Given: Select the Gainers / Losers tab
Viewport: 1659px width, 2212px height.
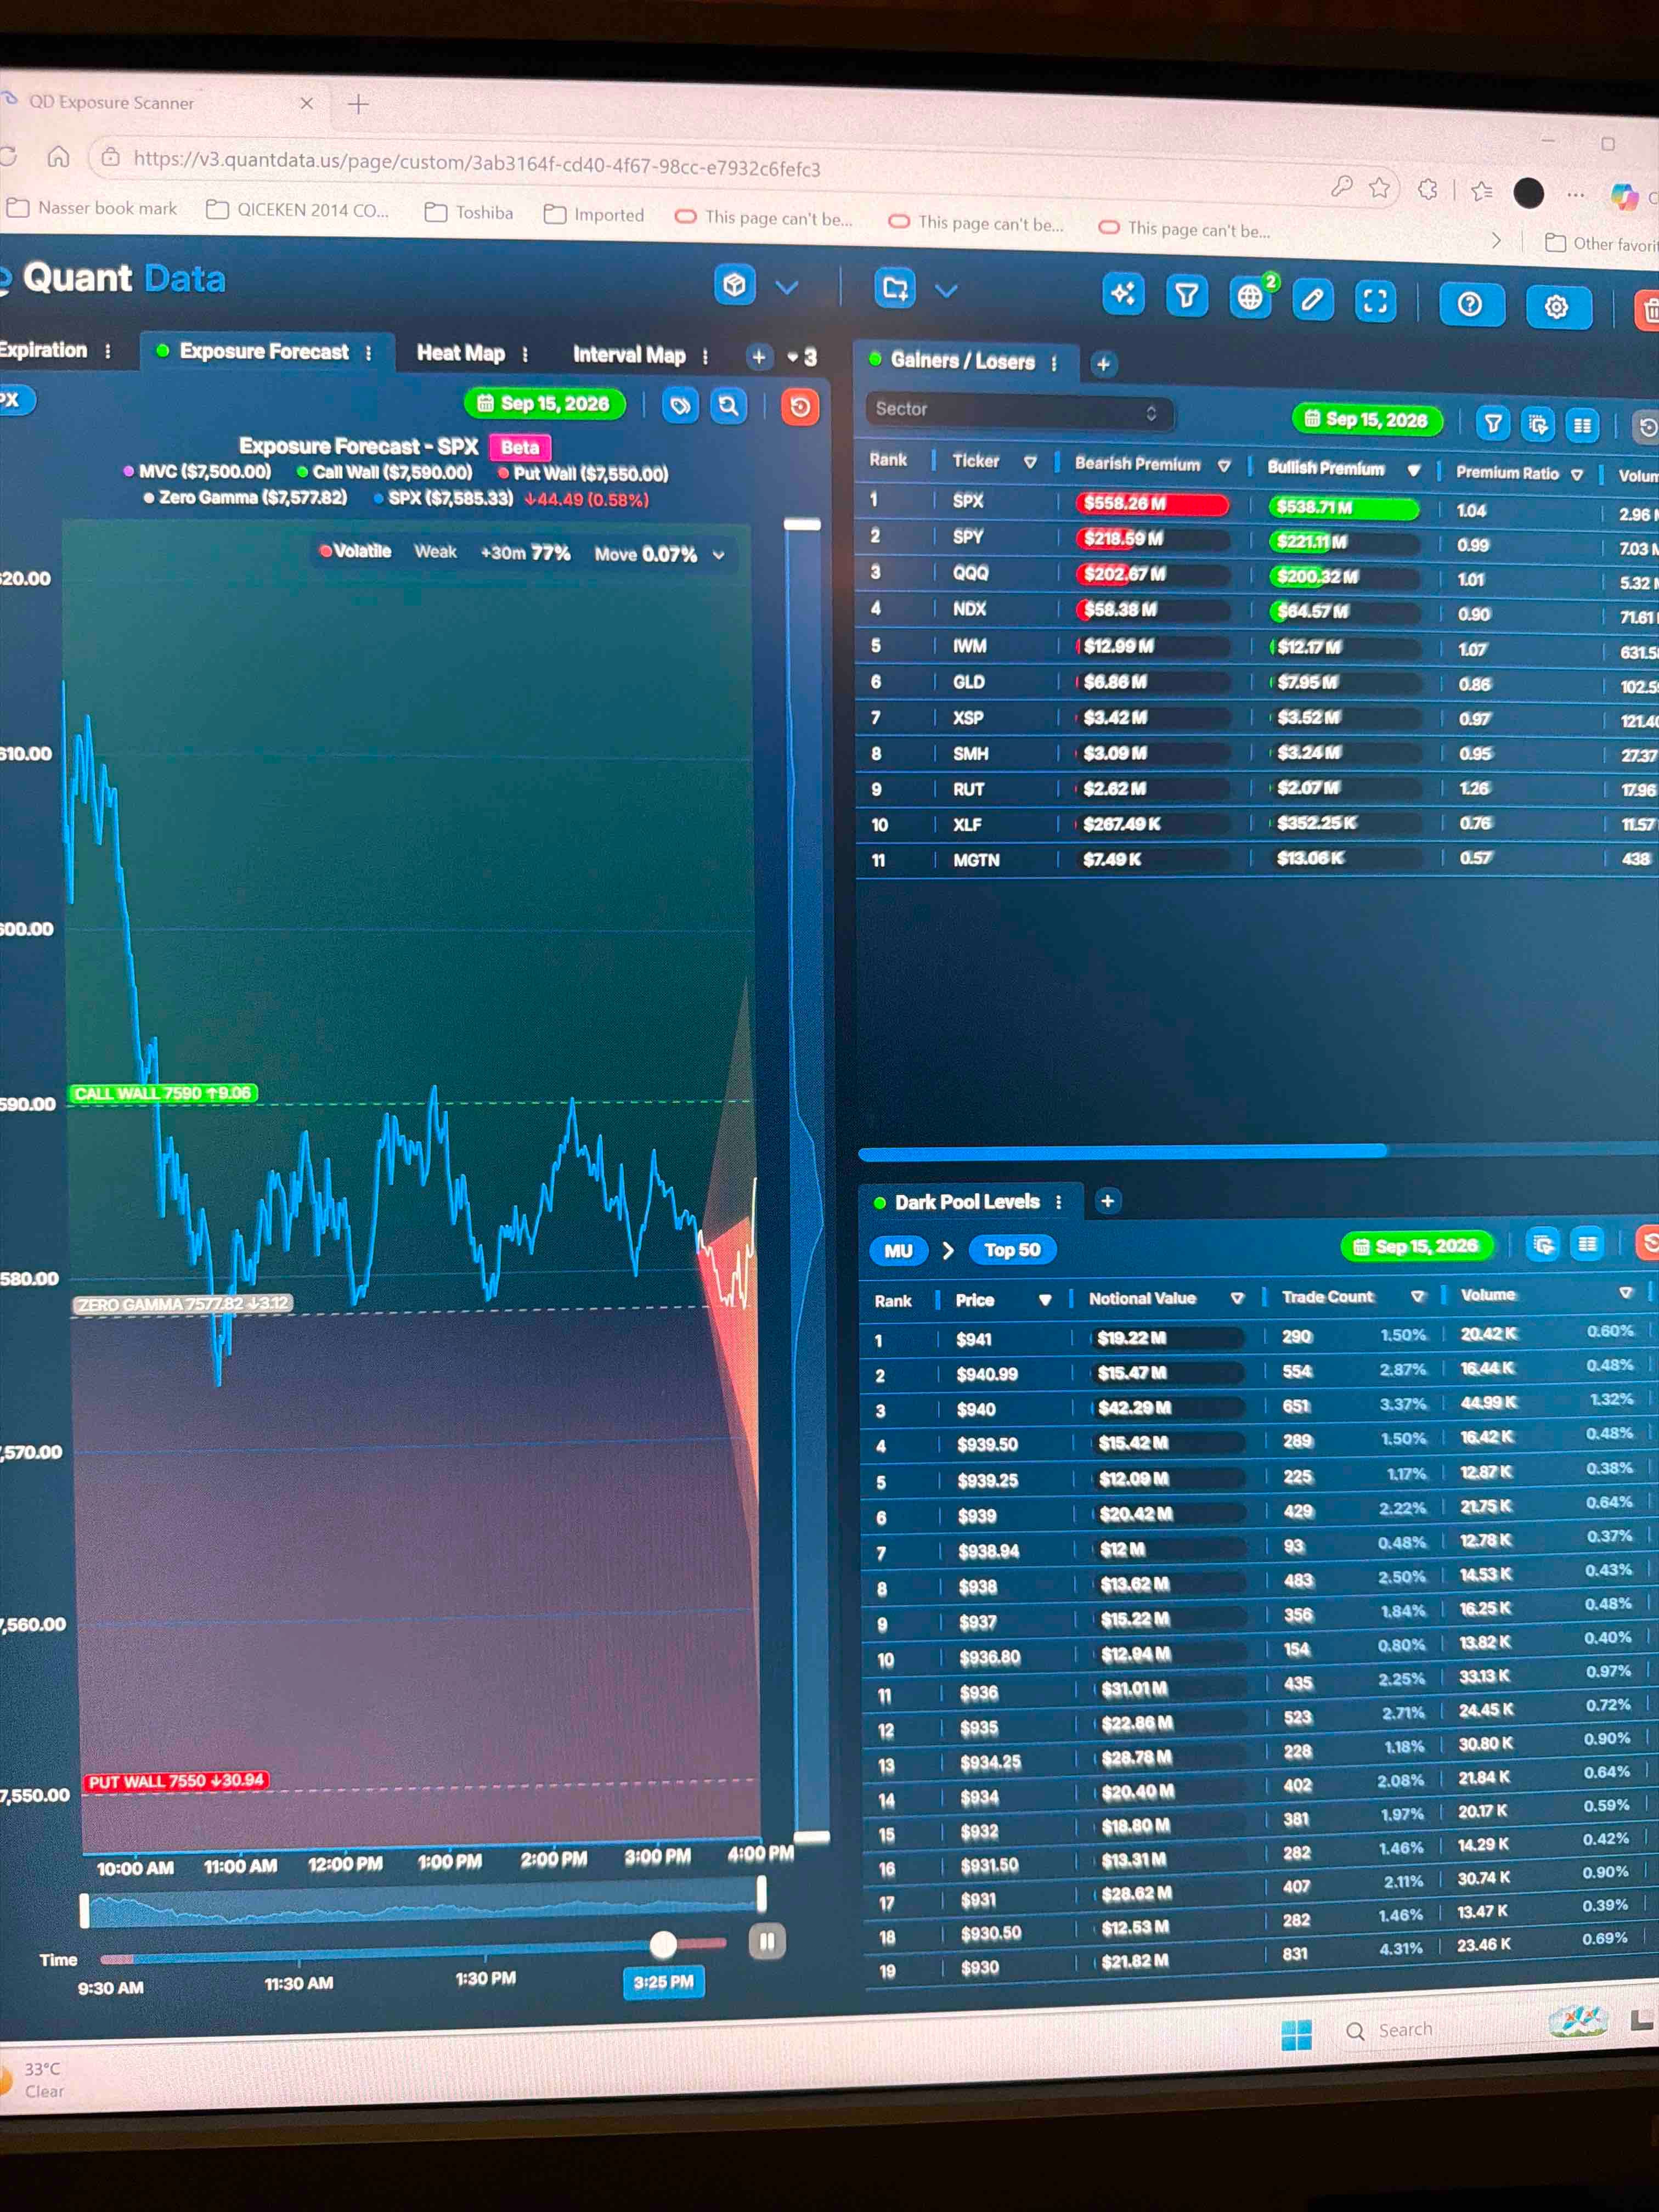Looking at the screenshot, I should click(962, 361).
